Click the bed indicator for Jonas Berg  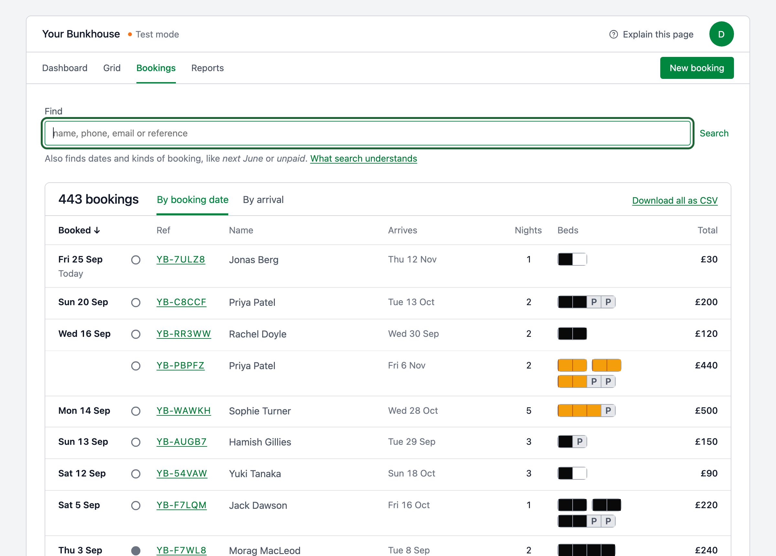coord(572,259)
